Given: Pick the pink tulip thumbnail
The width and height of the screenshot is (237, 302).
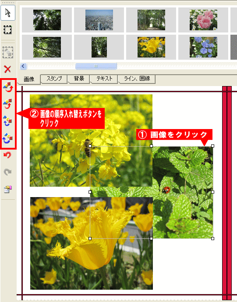Looking at the screenshot, I should pyautogui.click(x=203, y=20).
